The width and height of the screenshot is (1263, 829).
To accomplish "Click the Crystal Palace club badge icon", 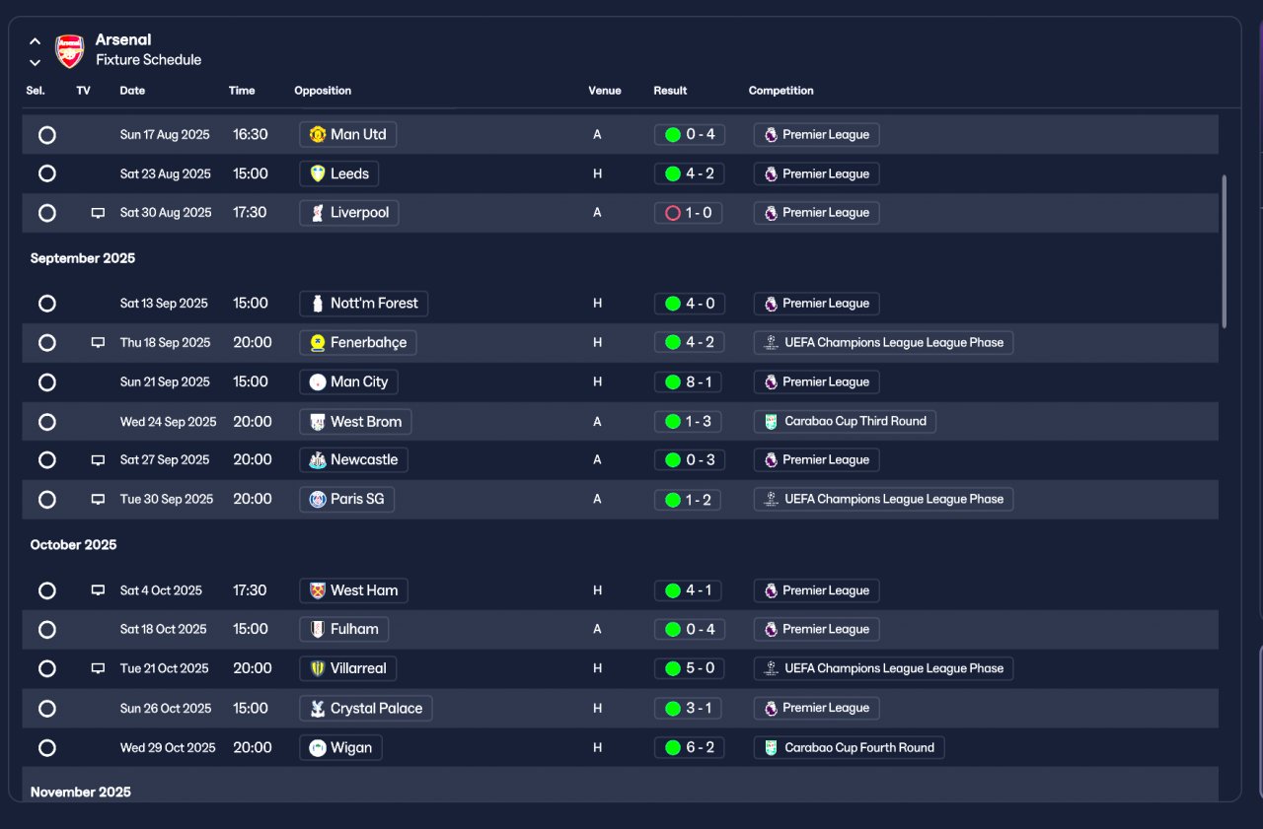I will pyautogui.click(x=318, y=708).
